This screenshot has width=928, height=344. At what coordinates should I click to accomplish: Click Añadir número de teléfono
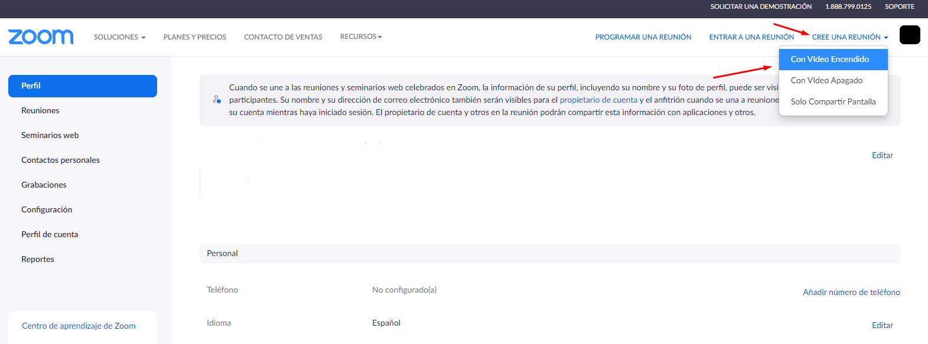point(851,292)
